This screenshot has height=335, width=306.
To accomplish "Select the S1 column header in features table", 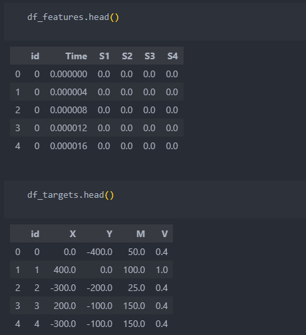I will (104, 56).
